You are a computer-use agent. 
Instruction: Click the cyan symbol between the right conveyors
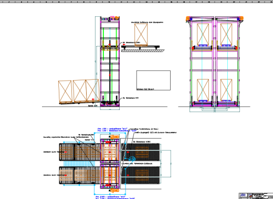[x=132, y=159]
